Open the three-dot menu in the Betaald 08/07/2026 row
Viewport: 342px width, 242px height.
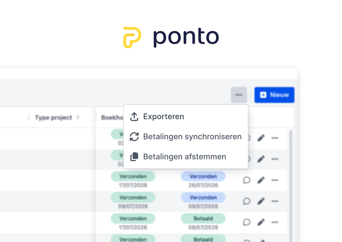coord(275,222)
